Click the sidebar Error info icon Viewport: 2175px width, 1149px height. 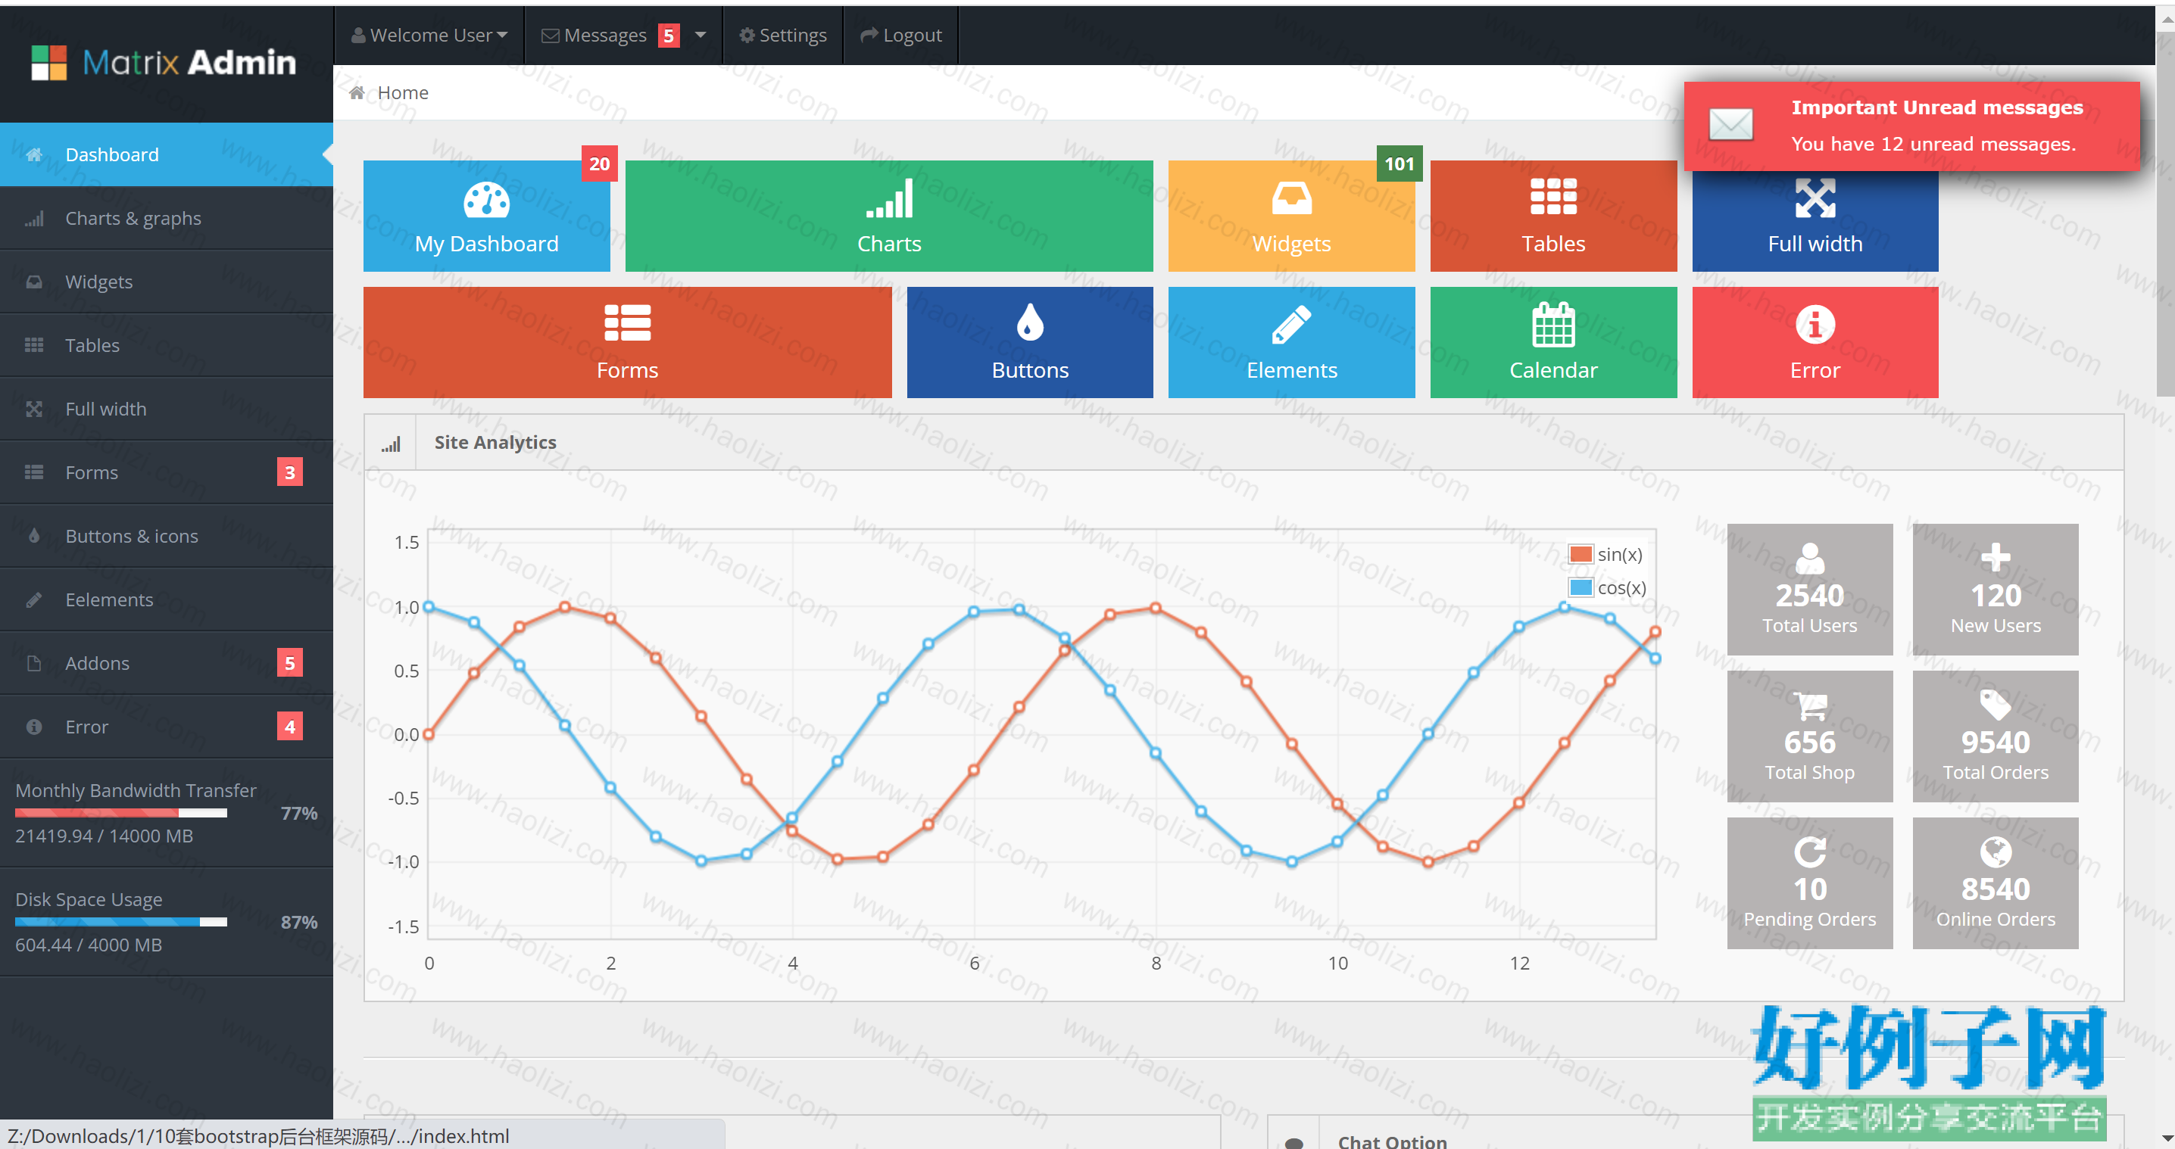pos(34,727)
